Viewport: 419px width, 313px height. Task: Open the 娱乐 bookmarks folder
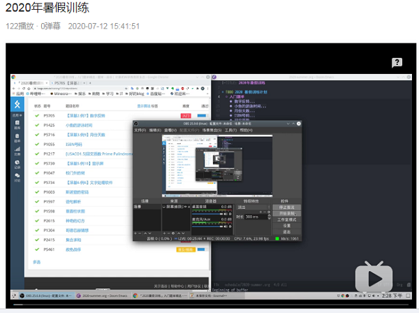[80, 94]
